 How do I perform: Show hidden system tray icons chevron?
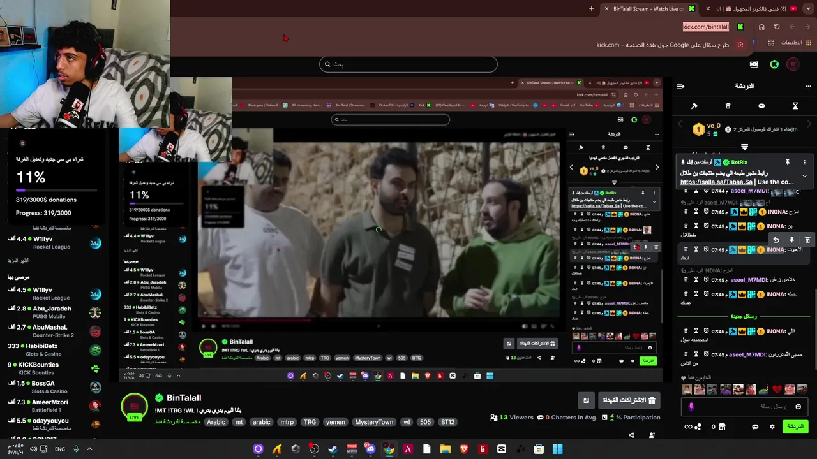click(89, 449)
